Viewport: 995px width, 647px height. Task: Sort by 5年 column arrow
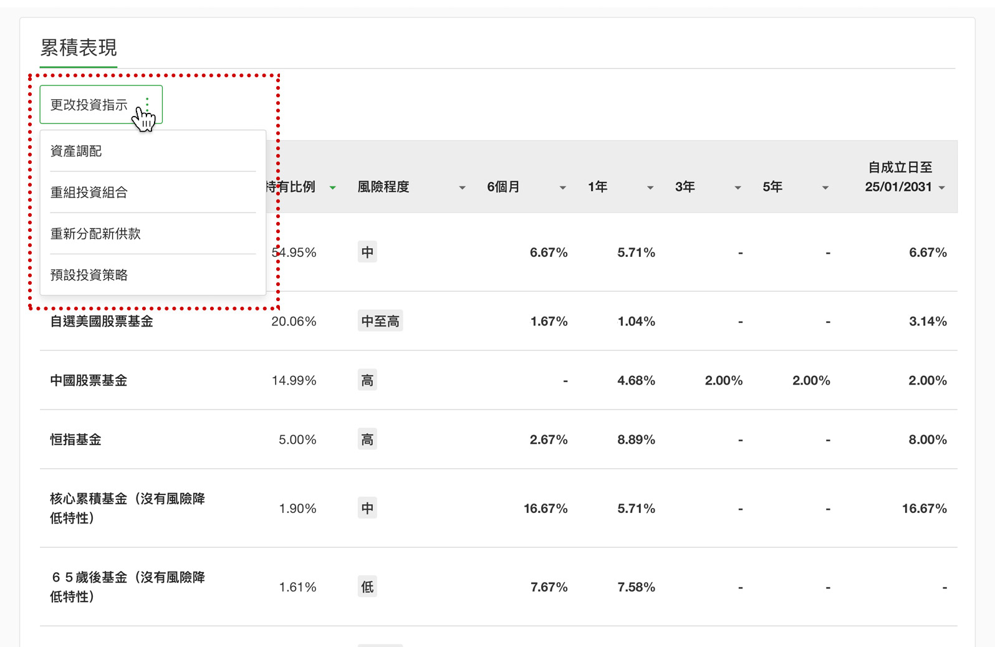coord(825,188)
